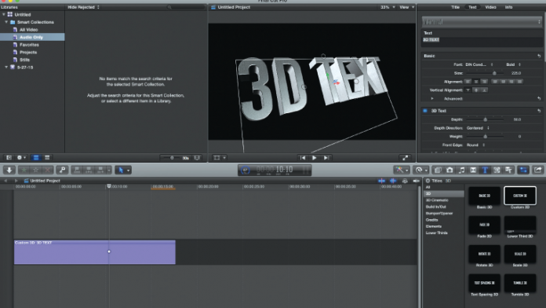The height and width of the screenshot is (308, 546).
Task: Switch browser to filmstrip view
Action: click(36, 158)
